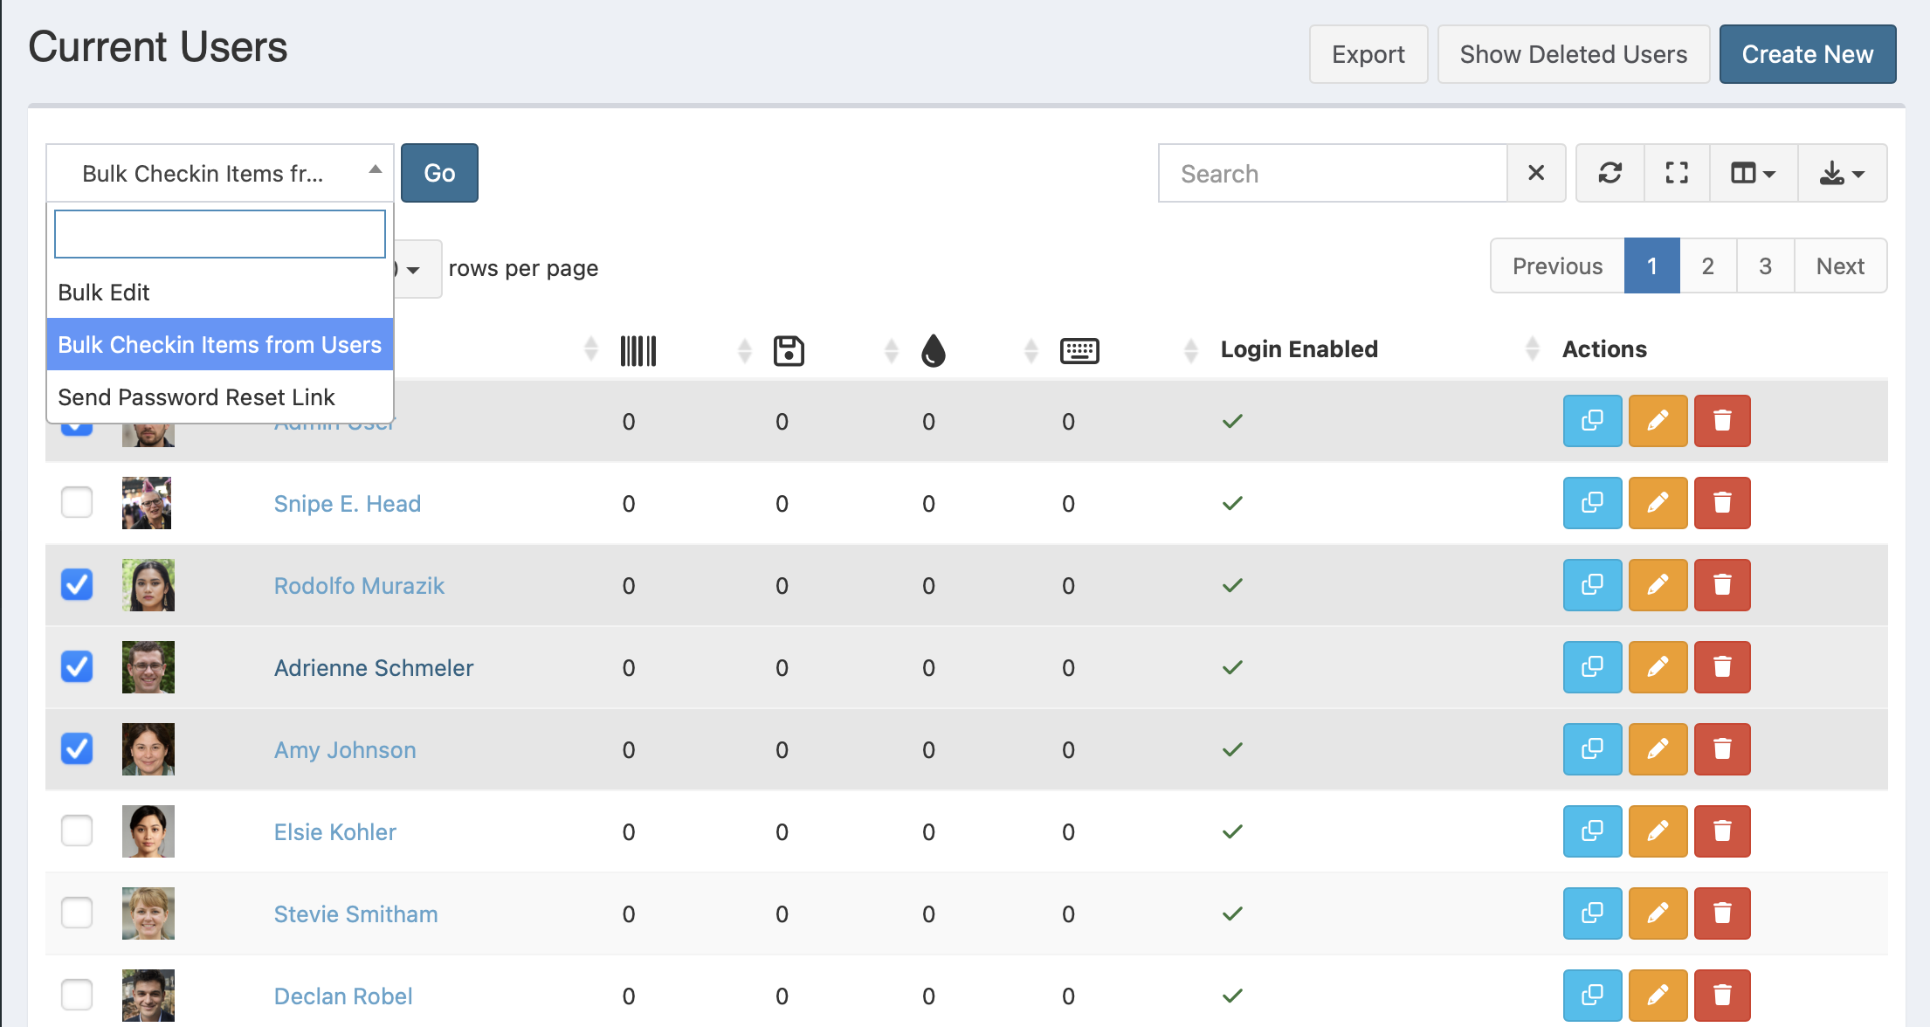Edit Rodolfo Murazik with pencil icon

[1658, 585]
